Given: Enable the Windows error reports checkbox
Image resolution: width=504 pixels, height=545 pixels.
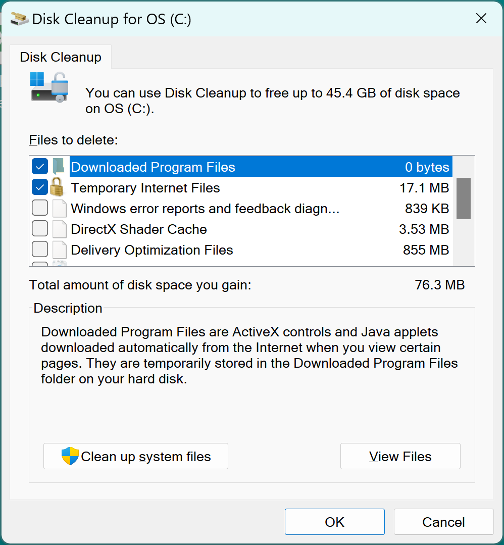Looking at the screenshot, I should [39, 208].
